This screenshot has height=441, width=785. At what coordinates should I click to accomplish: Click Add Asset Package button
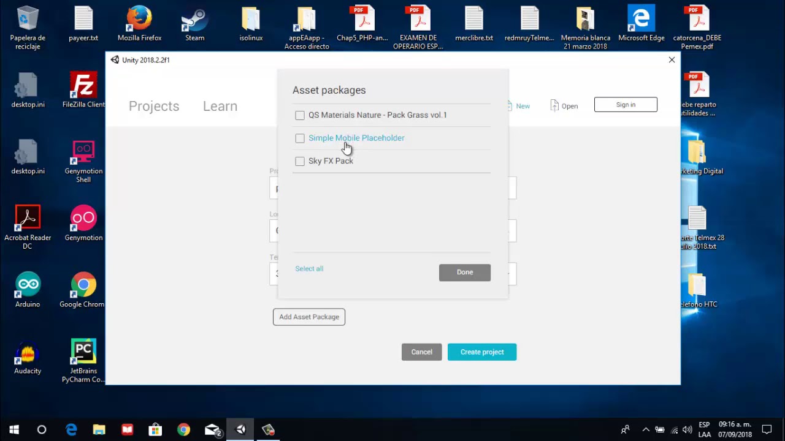[x=309, y=317]
